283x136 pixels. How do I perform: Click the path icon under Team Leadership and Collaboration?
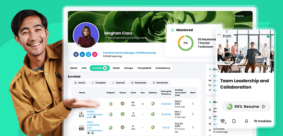click(x=89, y=133)
